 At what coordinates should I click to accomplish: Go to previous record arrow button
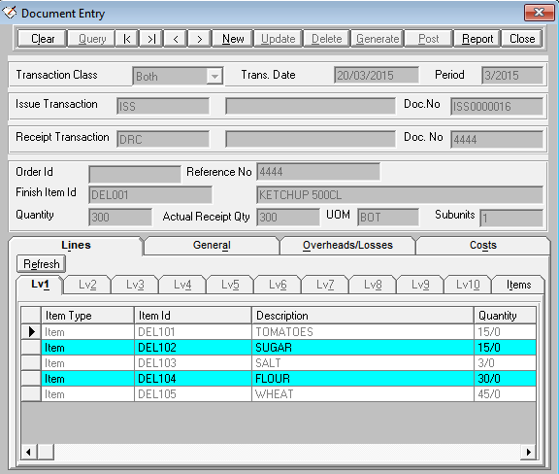coord(176,39)
